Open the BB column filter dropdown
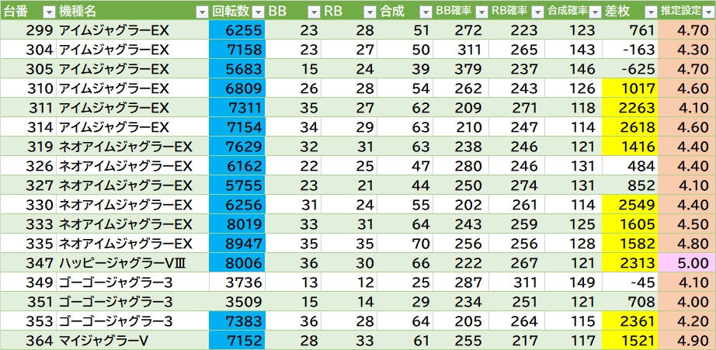The width and height of the screenshot is (716, 350). pyautogui.click(x=313, y=12)
